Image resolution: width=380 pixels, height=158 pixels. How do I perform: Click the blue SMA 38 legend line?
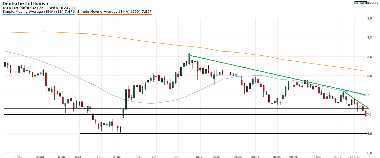[39, 14]
